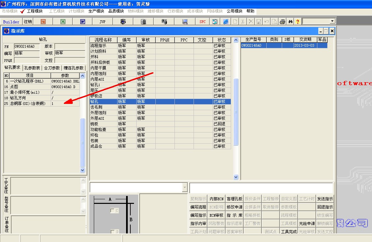Click the Word export toolbar icon
Image resolution: width=372 pixels, height=242 pixels.
coord(83,22)
